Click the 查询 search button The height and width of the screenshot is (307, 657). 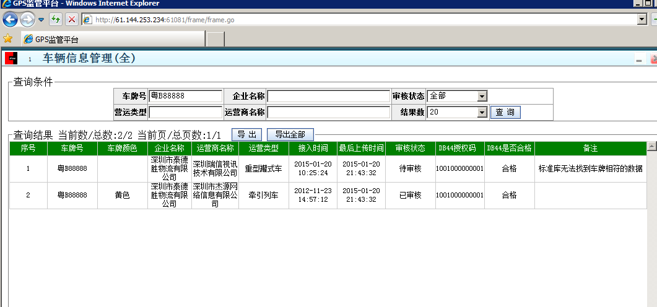[x=505, y=112]
